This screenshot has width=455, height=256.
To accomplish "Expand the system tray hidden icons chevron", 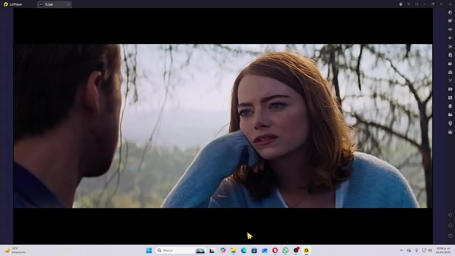I will coord(401,250).
